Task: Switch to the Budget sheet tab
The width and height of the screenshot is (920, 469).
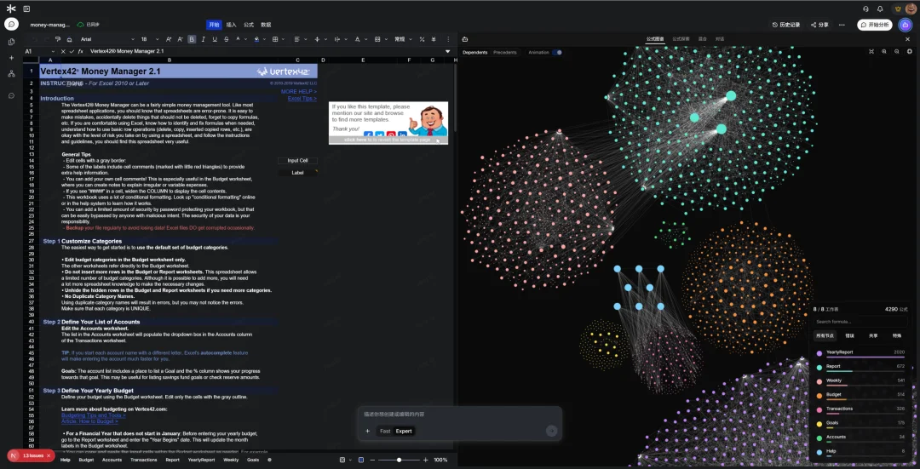Action: point(86,460)
